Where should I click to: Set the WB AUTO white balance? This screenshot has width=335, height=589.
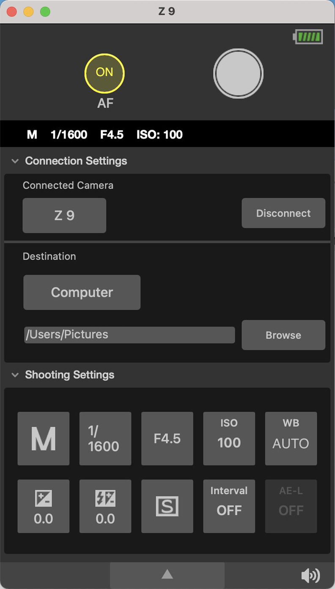[291, 439]
